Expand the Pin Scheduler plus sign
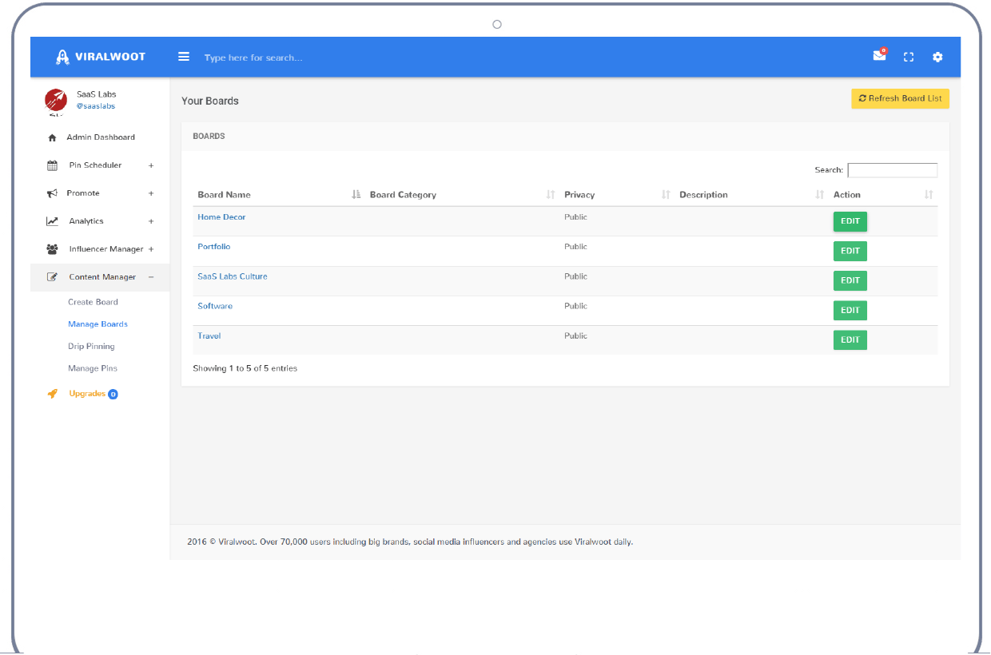991x655 pixels. click(151, 165)
